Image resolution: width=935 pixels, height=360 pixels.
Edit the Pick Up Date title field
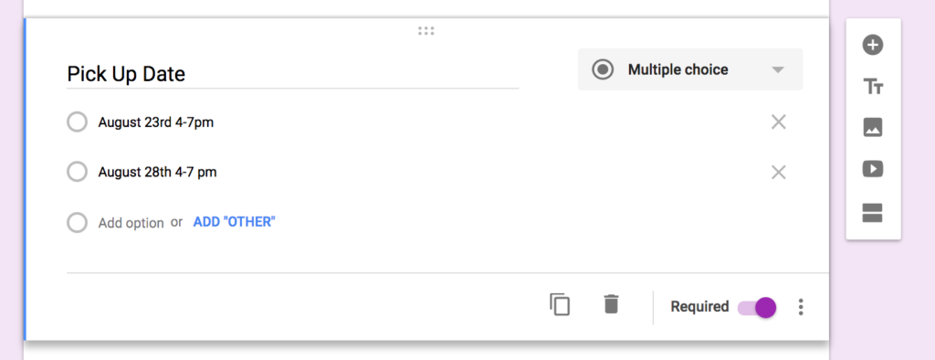point(292,74)
